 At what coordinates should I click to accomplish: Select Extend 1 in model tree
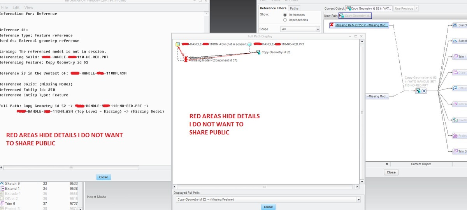click(x=12, y=189)
